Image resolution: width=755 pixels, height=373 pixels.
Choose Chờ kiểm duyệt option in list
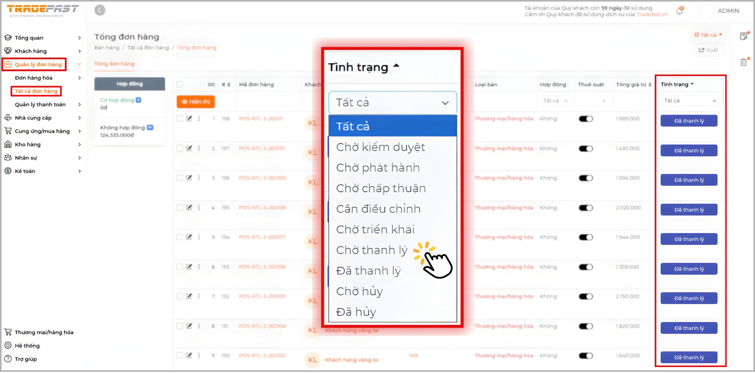coord(380,147)
